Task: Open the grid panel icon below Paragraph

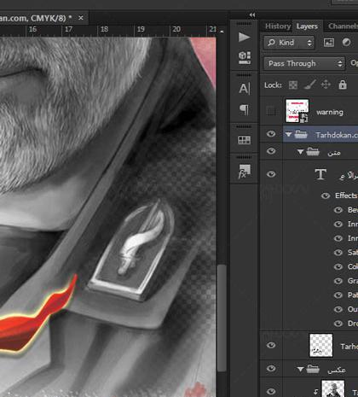Action: tap(244, 140)
